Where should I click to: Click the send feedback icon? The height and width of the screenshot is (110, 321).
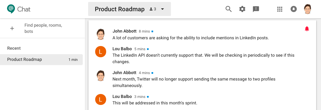(256, 9)
